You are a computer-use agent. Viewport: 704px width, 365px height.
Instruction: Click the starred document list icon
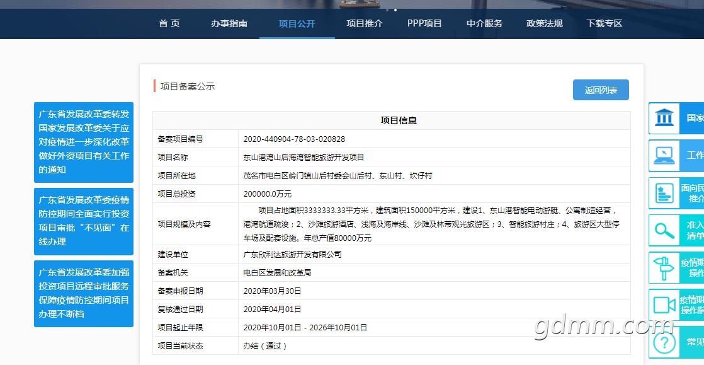(x=664, y=193)
